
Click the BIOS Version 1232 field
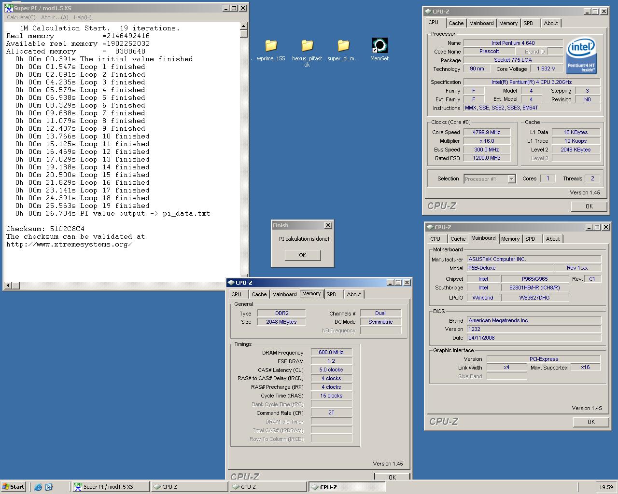click(534, 329)
